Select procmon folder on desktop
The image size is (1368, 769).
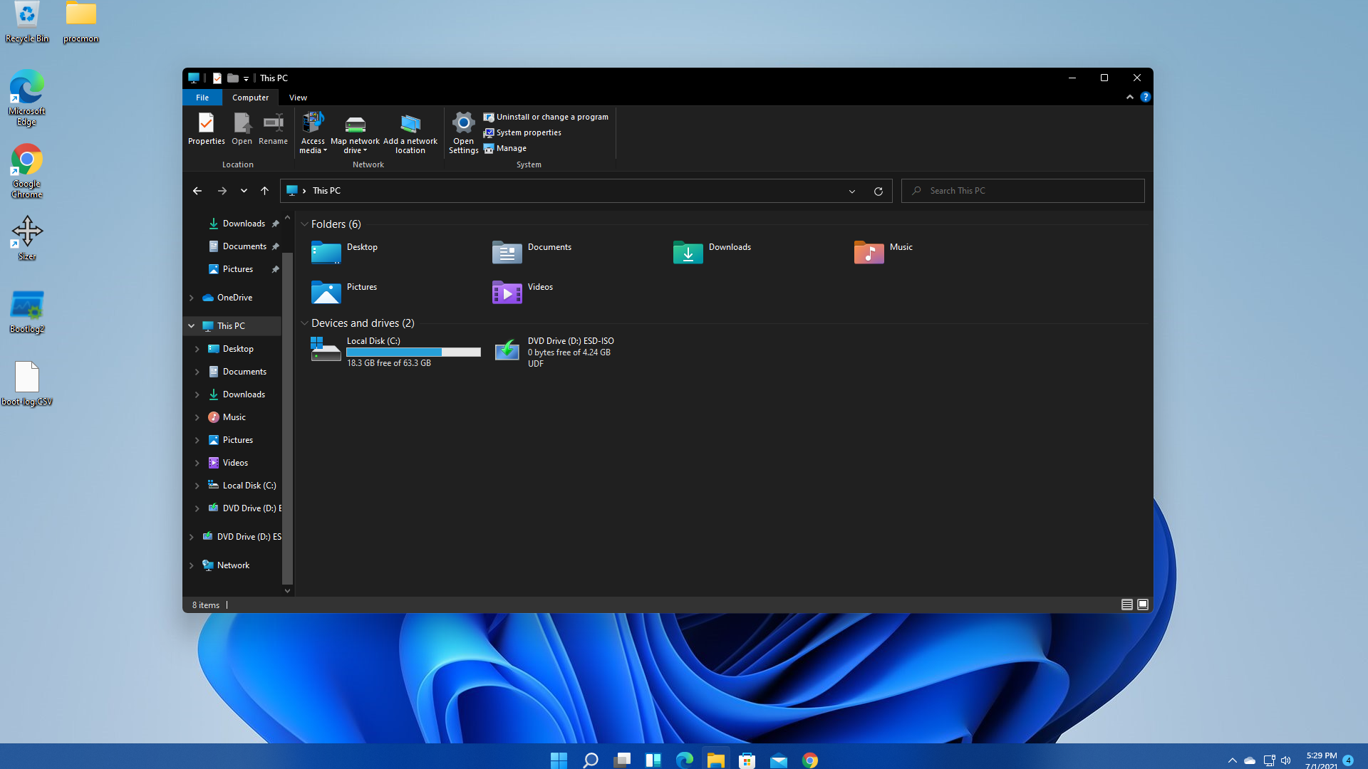tap(81, 22)
